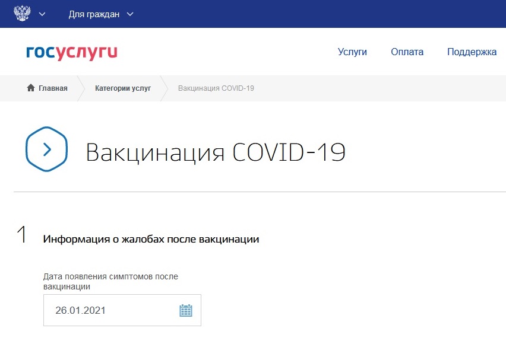This screenshot has height=344, width=506.
Task: Select the "Информация о жалобах после вакцинации" heading
Action: click(x=151, y=240)
